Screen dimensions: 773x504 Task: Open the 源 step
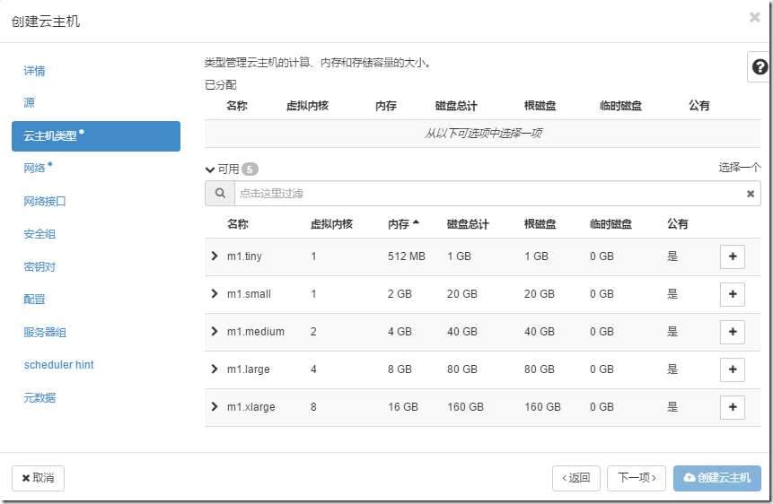click(29, 102)
